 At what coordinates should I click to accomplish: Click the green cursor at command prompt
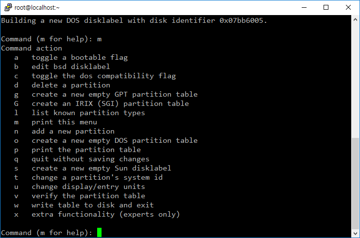coord(99,233)
